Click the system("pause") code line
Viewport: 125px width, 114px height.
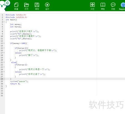[x=19, y=81]
